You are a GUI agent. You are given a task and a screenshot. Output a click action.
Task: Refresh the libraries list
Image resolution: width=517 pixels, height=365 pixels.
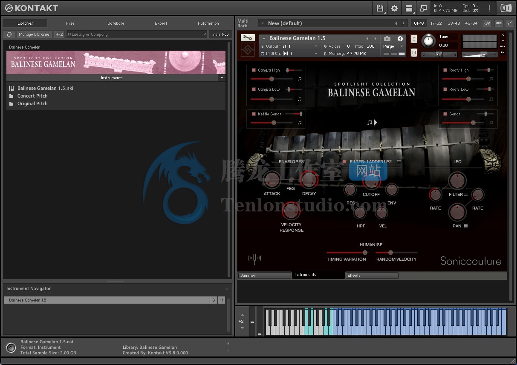[x=9, y=34]
